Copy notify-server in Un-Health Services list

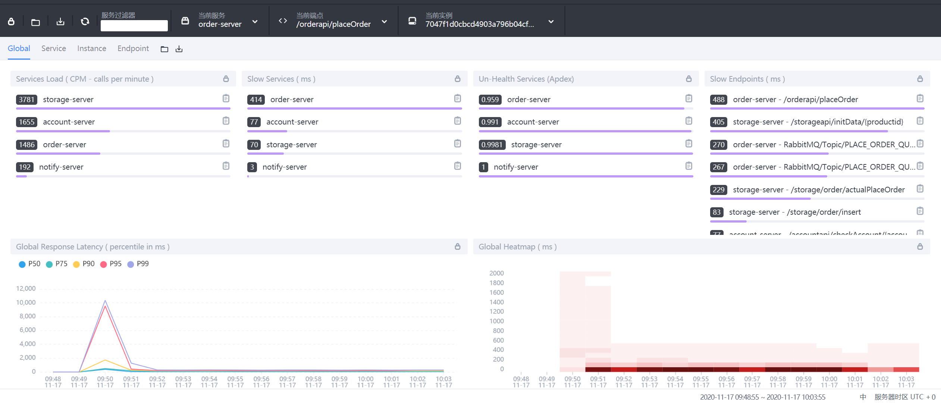(689, 166)
